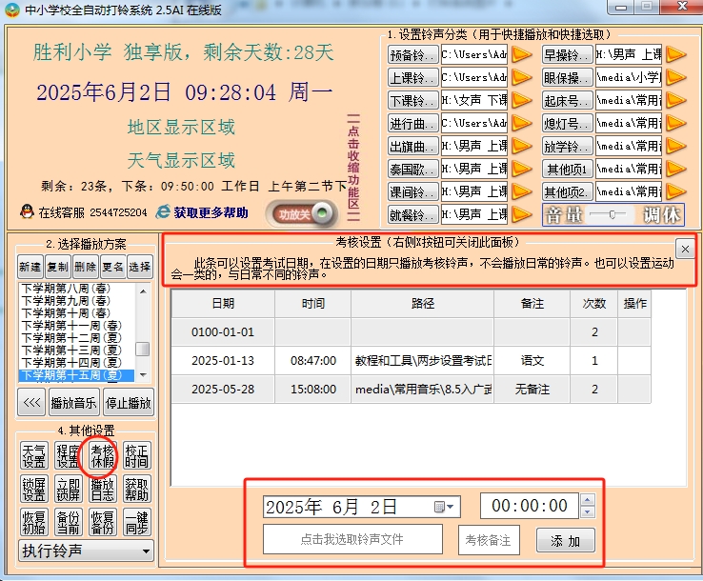Click the 一点击收缩功能区一 vertical collapse text
This screenshot has height=581, width=703.
click(x=353, y=169)
